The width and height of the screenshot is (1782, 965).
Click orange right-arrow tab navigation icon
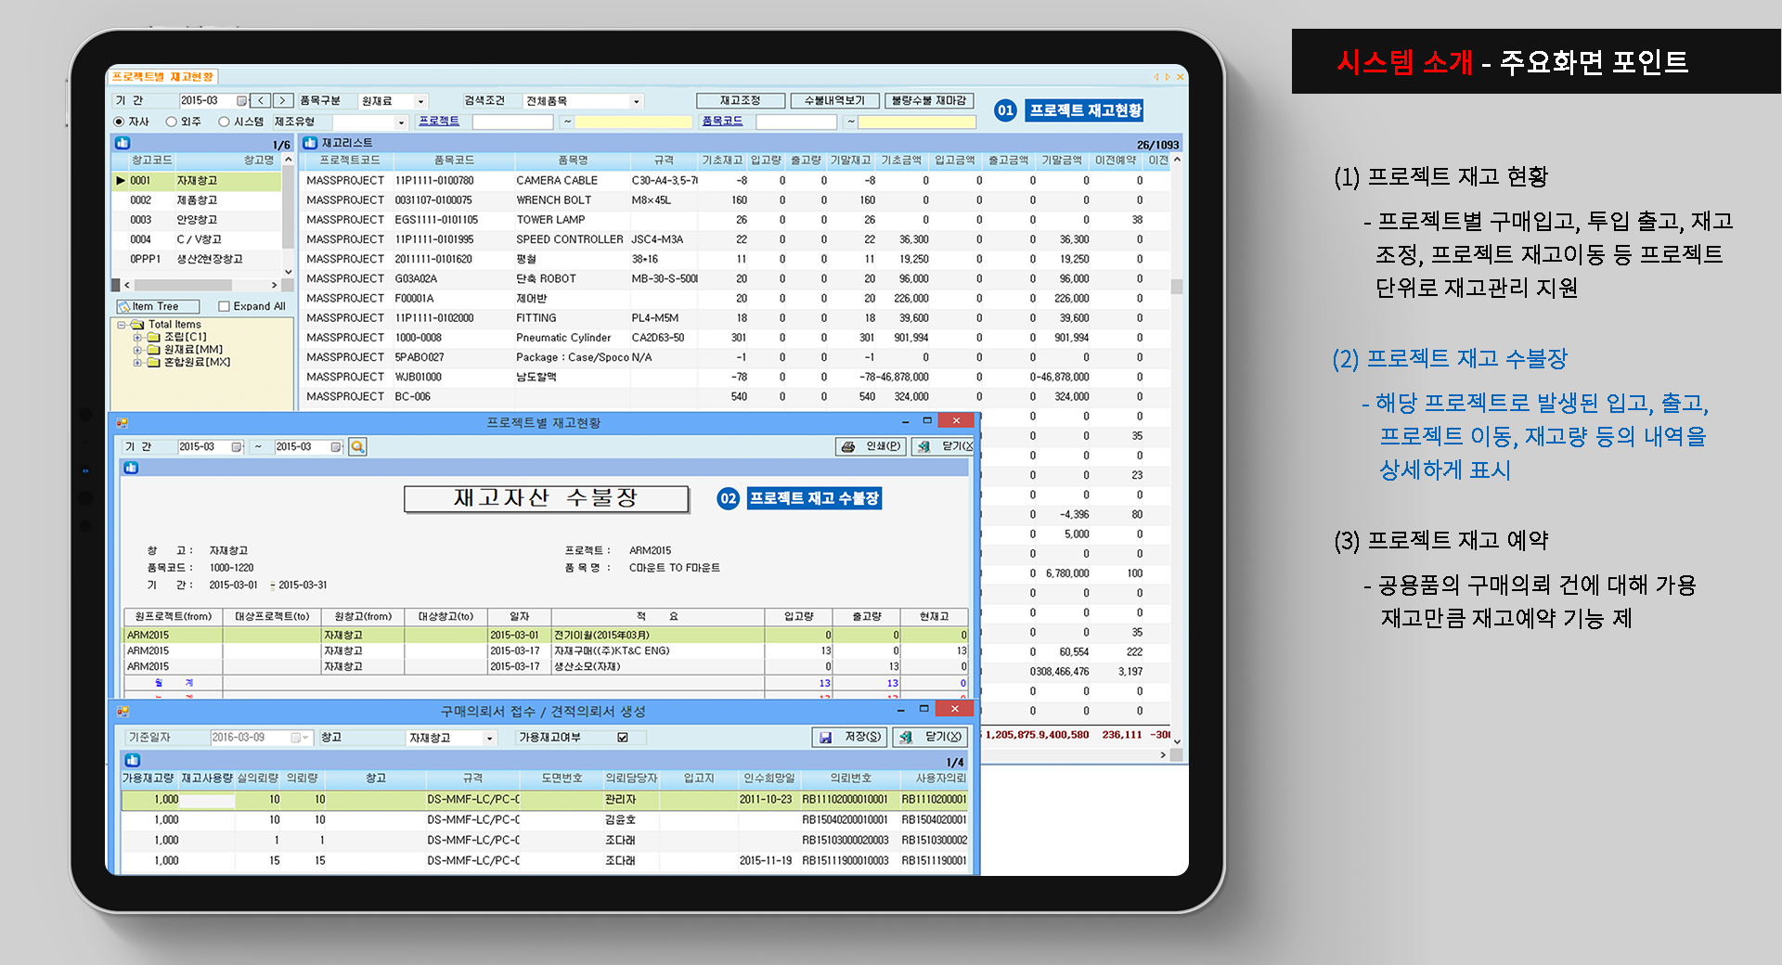click(1168, 77)
